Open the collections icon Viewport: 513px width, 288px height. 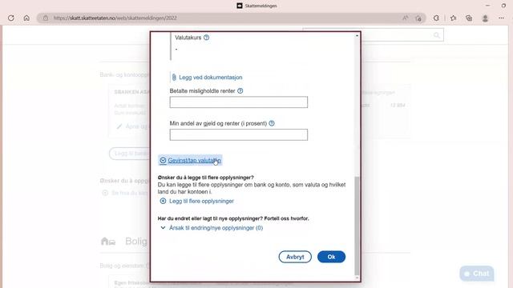click(x=469, y=18)
